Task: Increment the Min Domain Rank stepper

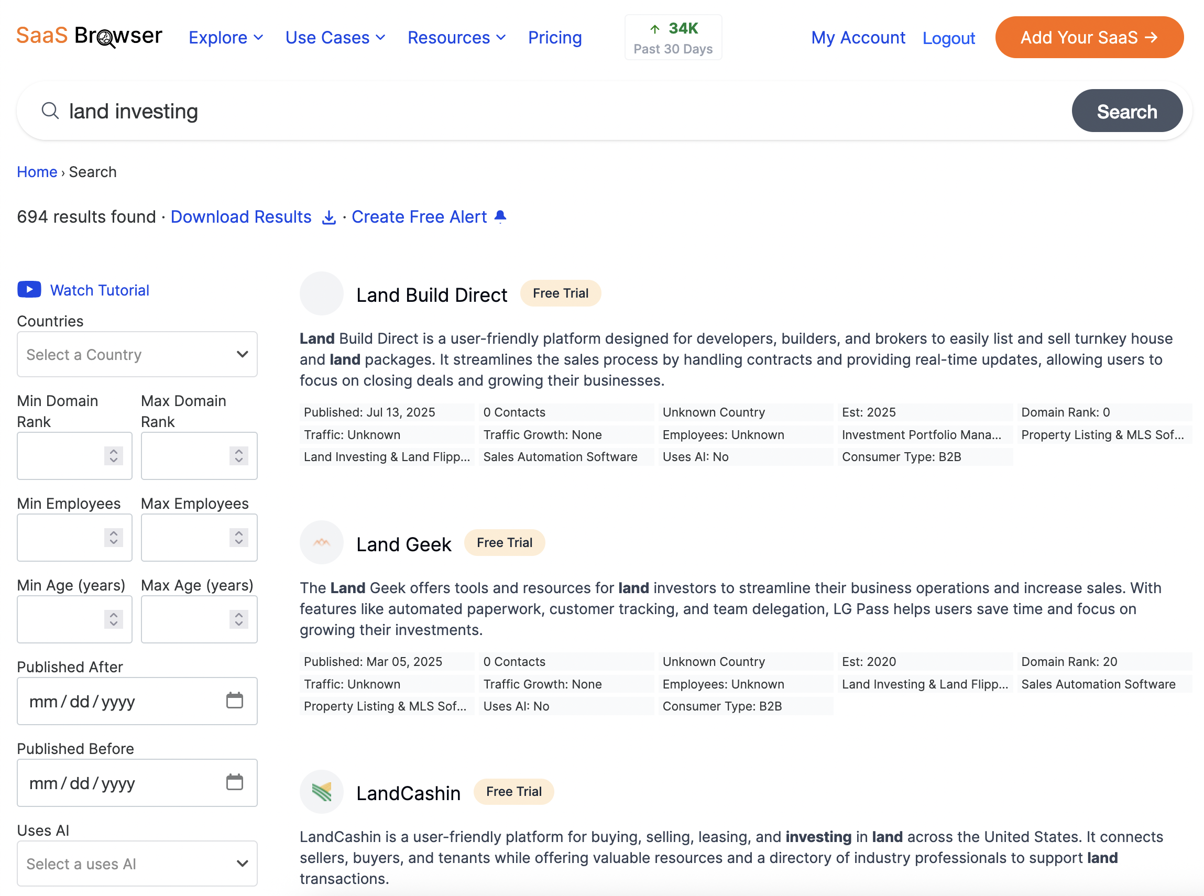Action: (x=113, y=452)
